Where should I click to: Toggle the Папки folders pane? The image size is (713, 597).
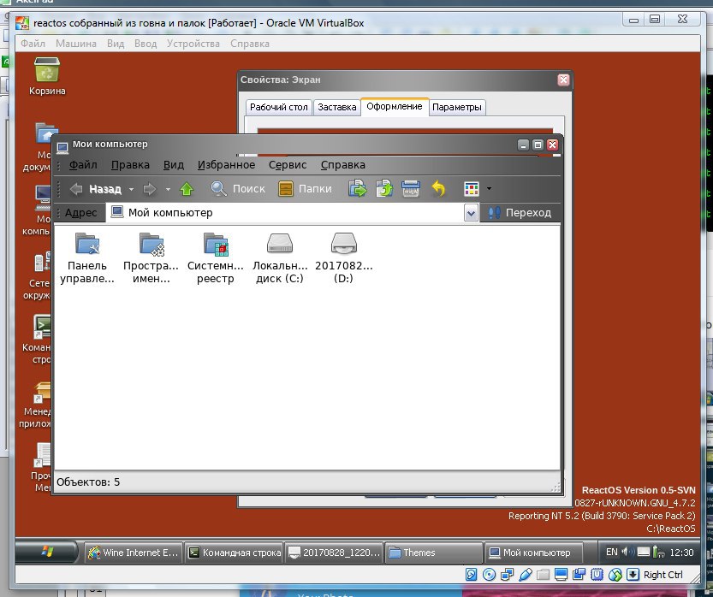point(305,188)
